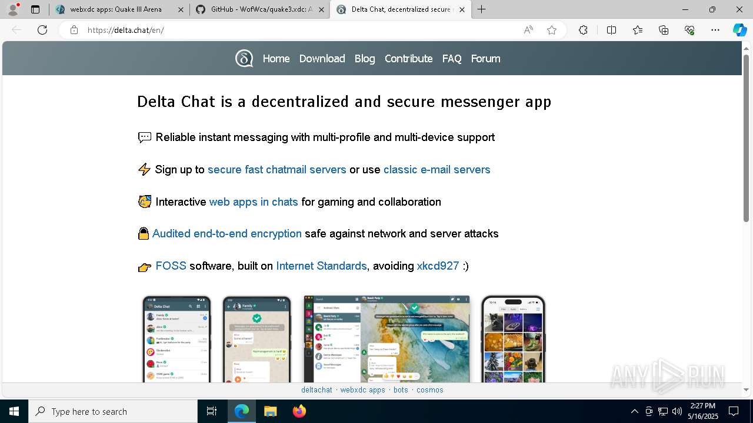The image size is (753, 423).
Task: Open 'web apps in chats' link
Action: tap(254, 202)
